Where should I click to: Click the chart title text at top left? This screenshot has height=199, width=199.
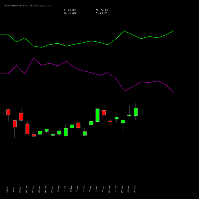pos(28,6)
